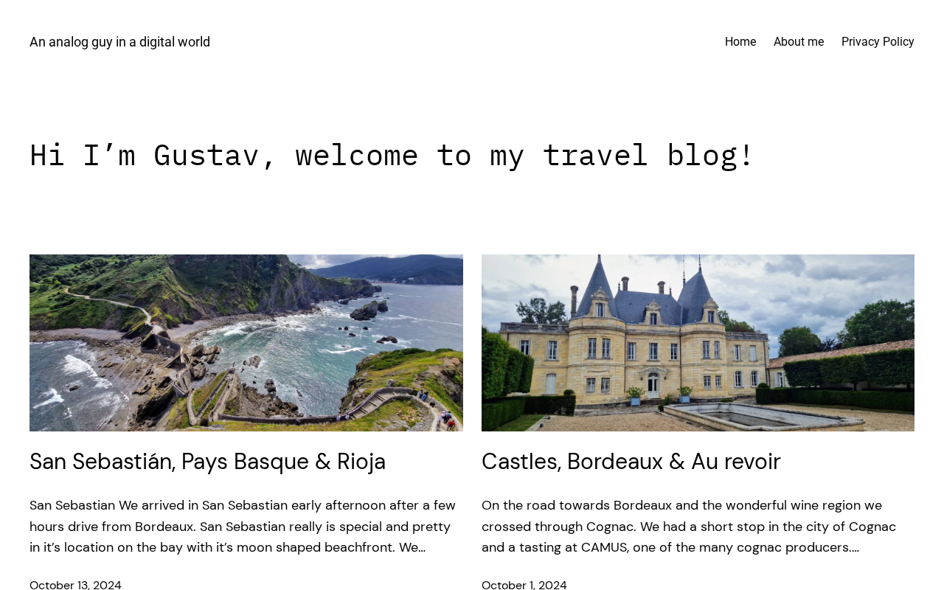Click the October 13, 2024 post date
944x590 pixels.
coord(75,584)
